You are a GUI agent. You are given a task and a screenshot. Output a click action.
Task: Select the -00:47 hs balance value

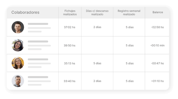(157, 63)
